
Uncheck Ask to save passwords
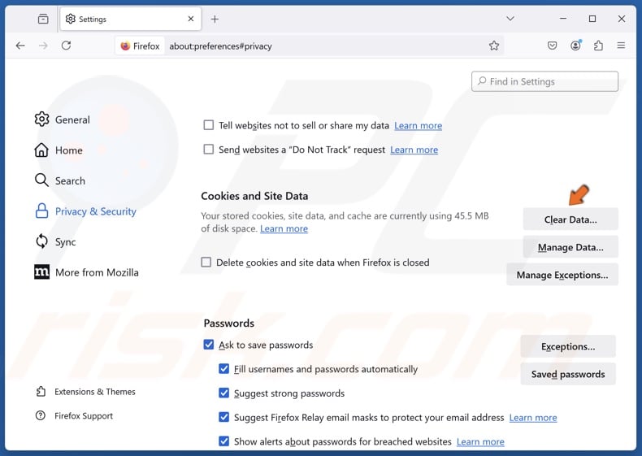click(x=209, y=345)
